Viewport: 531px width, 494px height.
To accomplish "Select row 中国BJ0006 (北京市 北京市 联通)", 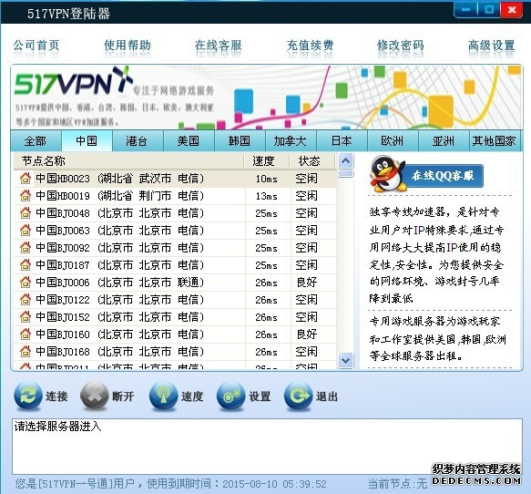I will (x=175, y=282).
